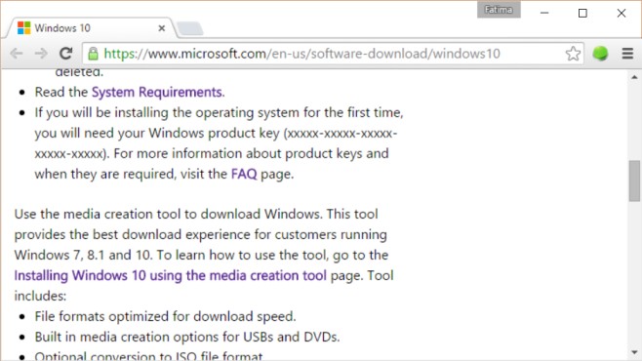The height and width of the screenshot is (361, 642).
Task: Maximize the browser window
Action: click(582, 13)
